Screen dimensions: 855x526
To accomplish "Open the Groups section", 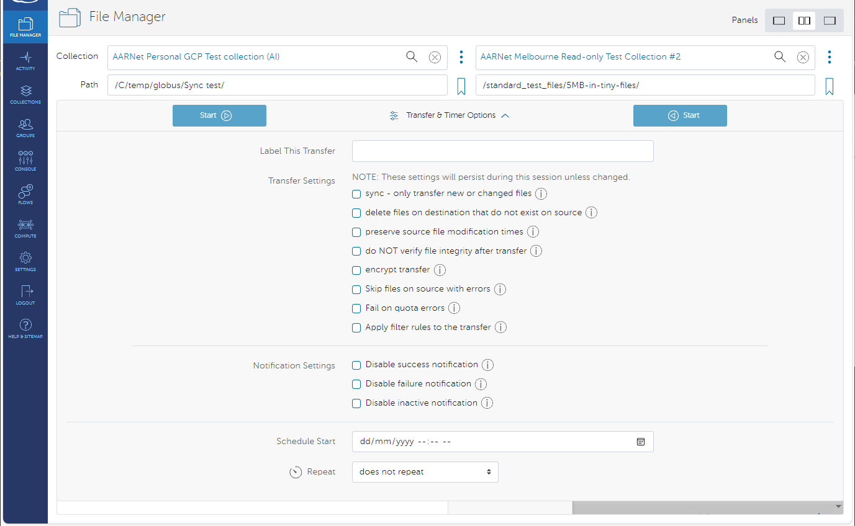I will [25, 128].
